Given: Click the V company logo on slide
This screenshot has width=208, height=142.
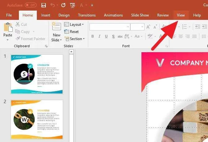Looking at the screenshot, I should click(x=160, y=62).
